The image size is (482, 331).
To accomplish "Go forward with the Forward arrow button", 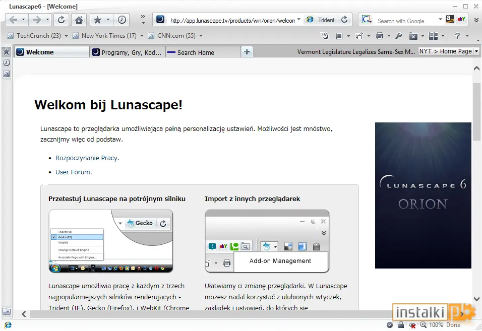I will click(37, 20).
